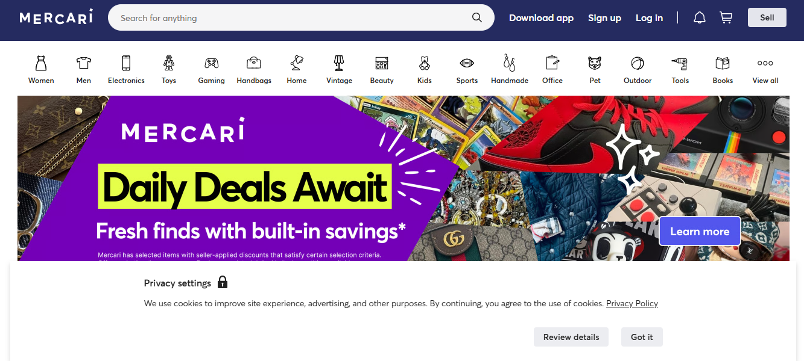Open the Electronics phone icon category
The width and height of the screenshot is (804, 361).
tap(126, 63)
